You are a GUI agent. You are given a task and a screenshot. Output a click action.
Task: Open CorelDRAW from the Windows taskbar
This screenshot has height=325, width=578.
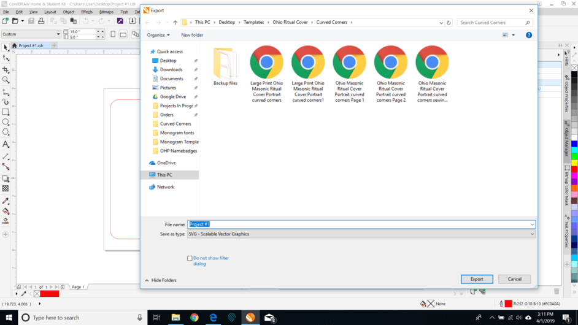click(x=250, y=317)
